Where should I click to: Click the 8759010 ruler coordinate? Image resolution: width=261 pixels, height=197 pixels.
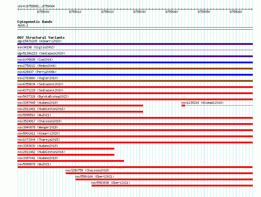[75, 12]
